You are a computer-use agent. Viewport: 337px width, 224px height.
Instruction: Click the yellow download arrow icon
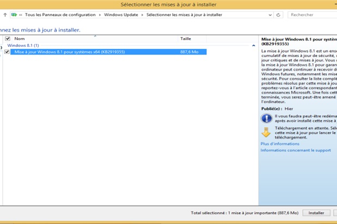(x=266, y=132)
